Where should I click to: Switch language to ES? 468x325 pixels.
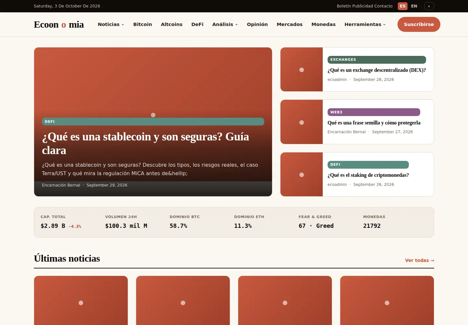click(x=403, y=6)
